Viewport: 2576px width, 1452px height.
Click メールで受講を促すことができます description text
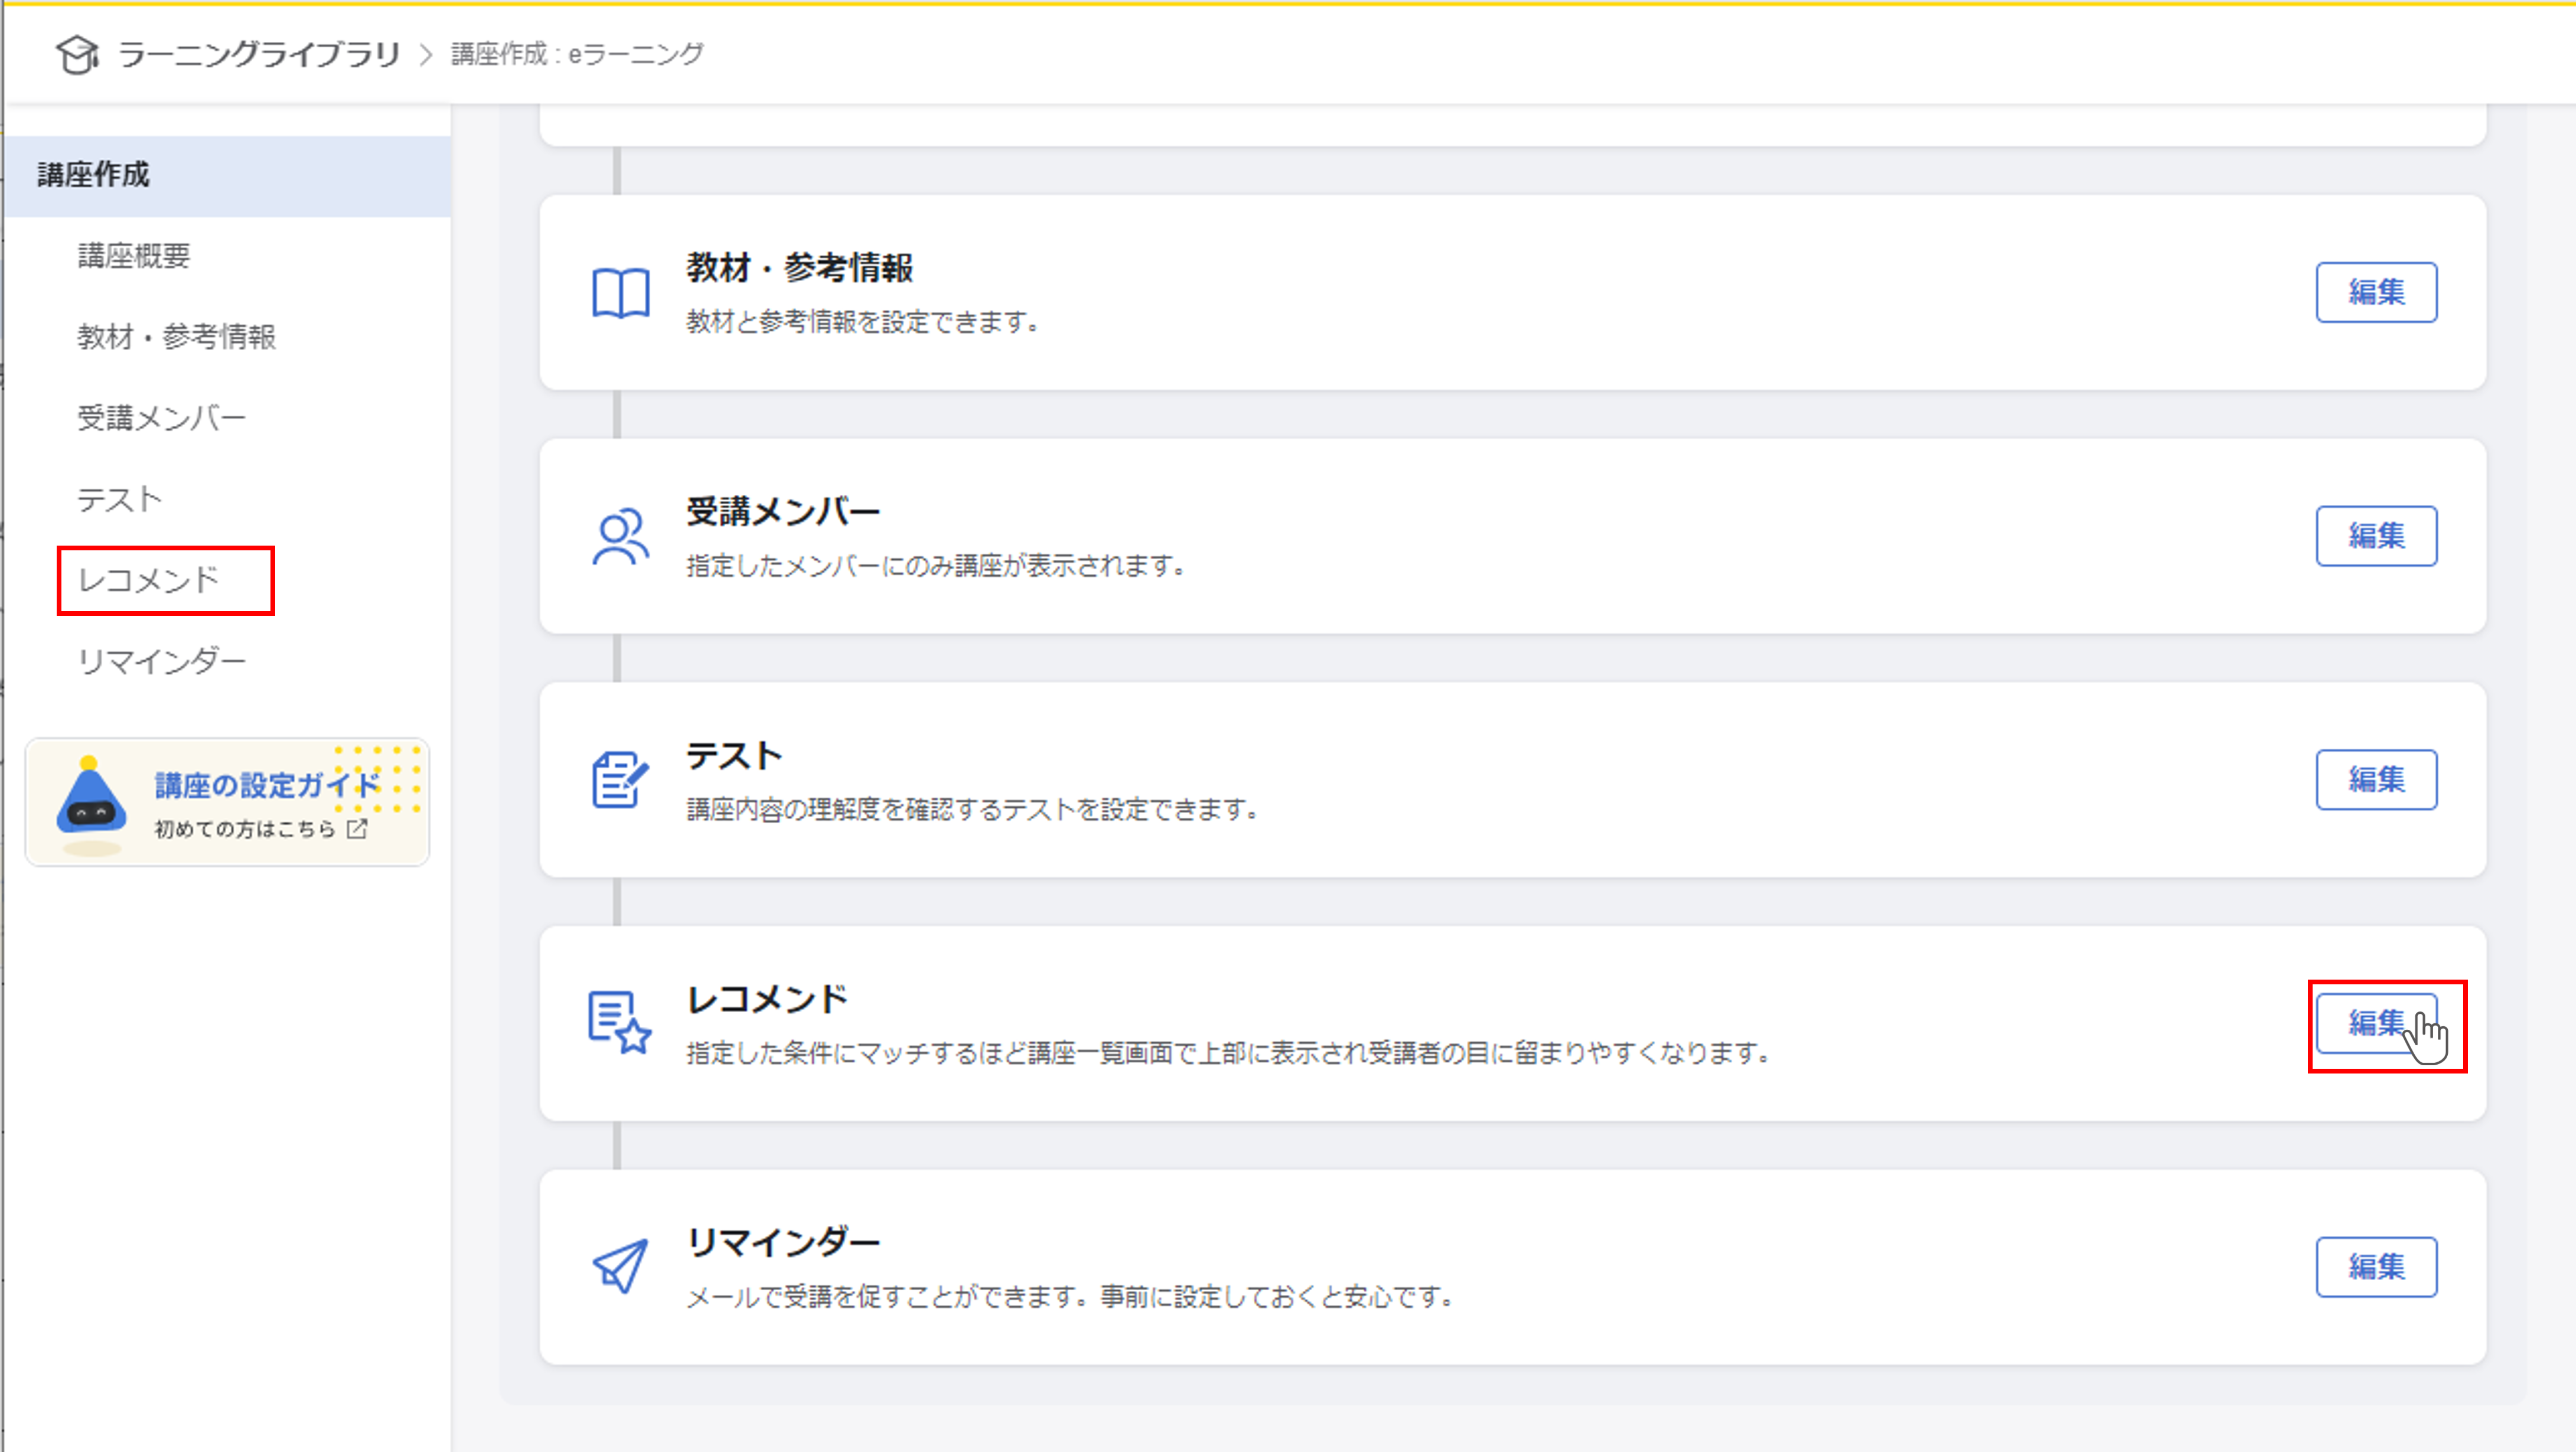pos(1070,1297)
